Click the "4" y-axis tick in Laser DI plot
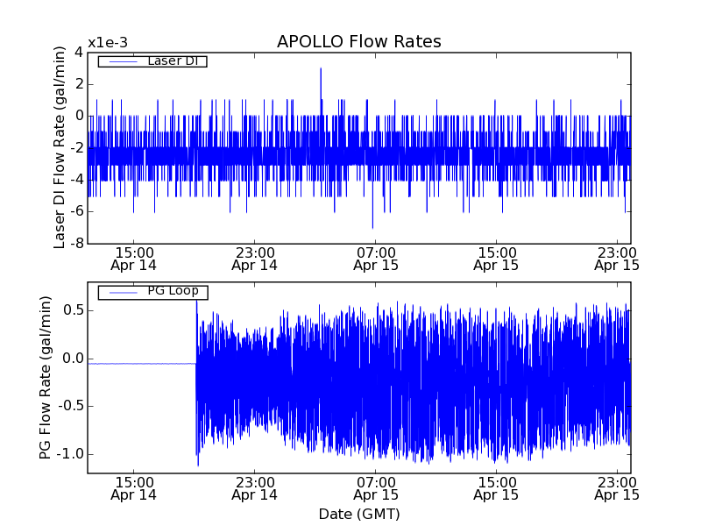Viewport: 701px width, 526px height. 79,53
